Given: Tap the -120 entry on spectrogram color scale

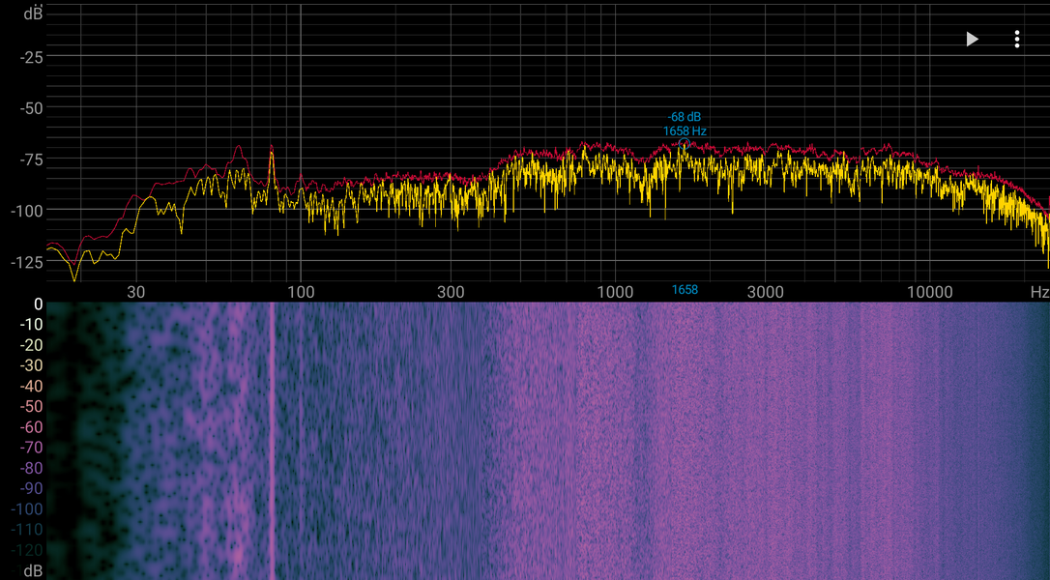Looking at the screenshot, I should pyautogui.click(x=27, y=550).
